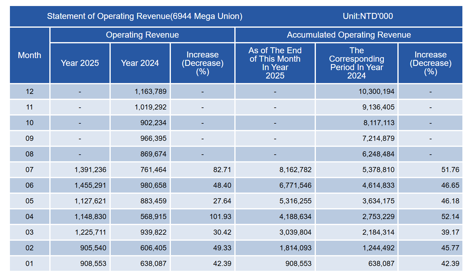Click the 'Year 2024' column header
Viewport: 469px width, 275px height.
tap(140, 63)
